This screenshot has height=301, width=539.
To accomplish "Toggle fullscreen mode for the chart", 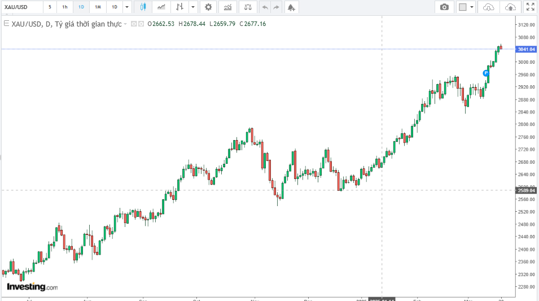I will [530, 7].
